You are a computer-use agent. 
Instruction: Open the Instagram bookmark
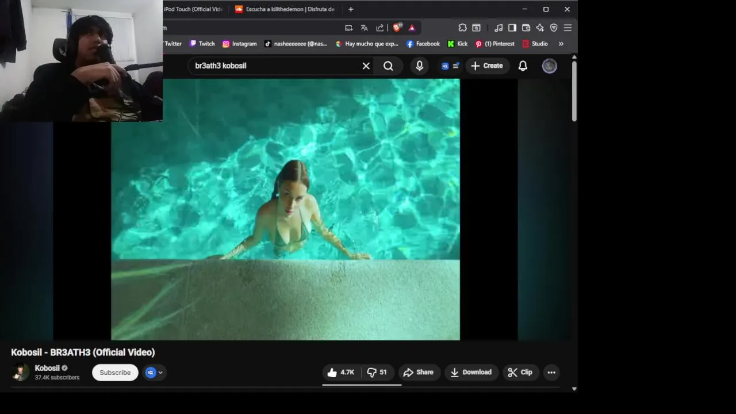(x=239, y=44)
